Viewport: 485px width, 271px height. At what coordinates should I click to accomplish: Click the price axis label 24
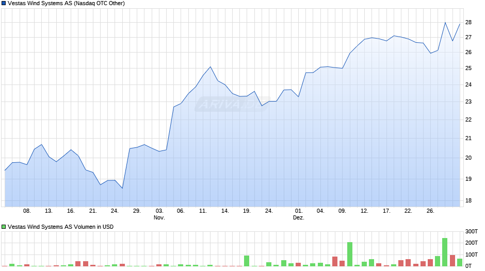click(468, 84)
